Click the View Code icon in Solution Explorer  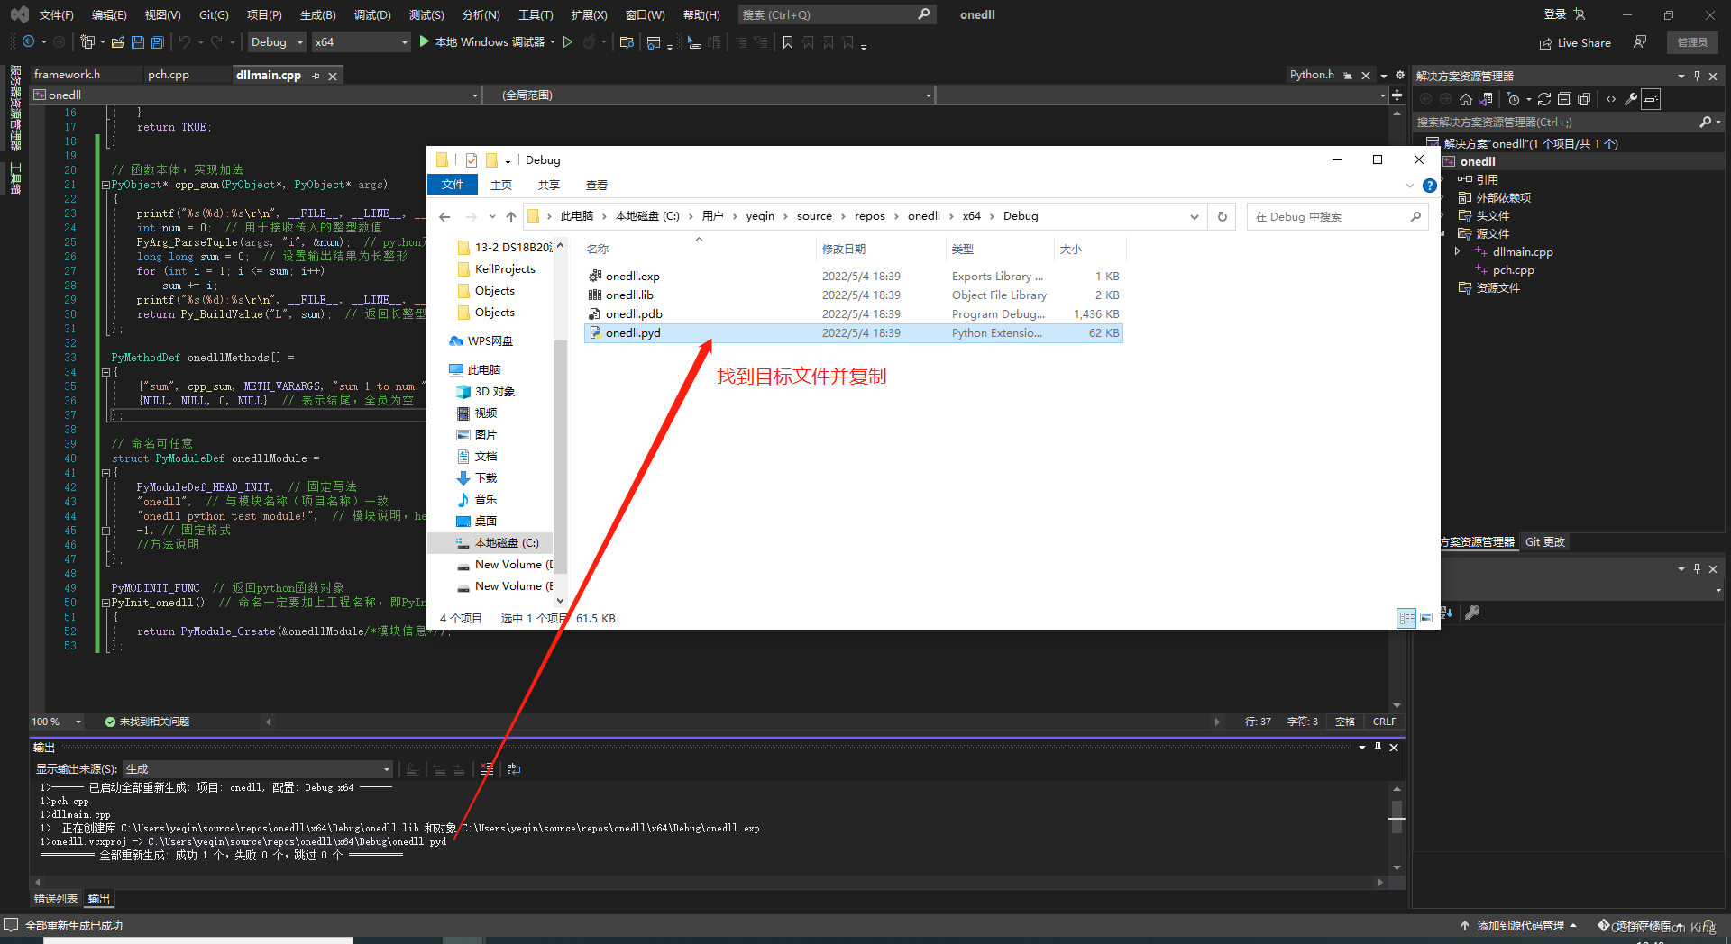(x=1611, y=99)
